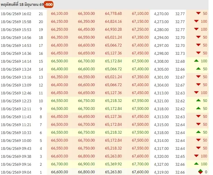Image resolution: width=213 pixels, height=175 pixels.
Task: Click timestamp 18/06/2569 14:56
Action: tap(16, 38)
